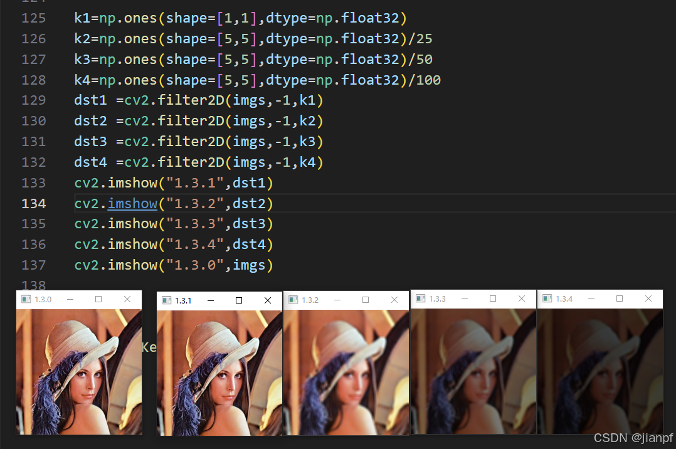676x449 pixels.
Task: Click the blurred image in window 1.3.2
Action: [346, 372]
